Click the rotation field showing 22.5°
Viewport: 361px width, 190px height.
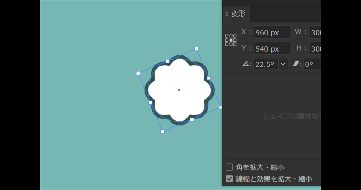pos(265,64)
